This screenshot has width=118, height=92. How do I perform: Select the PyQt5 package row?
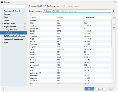[70, 39]
